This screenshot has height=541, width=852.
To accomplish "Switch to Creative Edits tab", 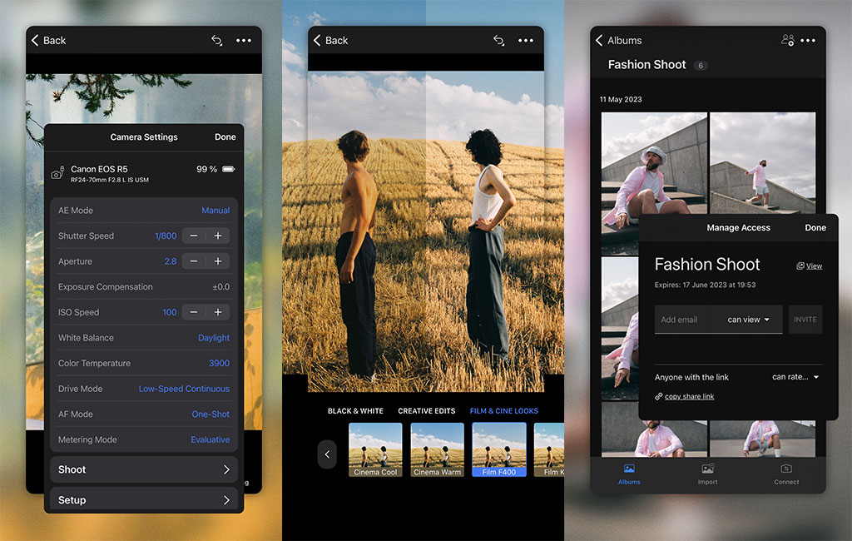I will (x=427, y=411).
